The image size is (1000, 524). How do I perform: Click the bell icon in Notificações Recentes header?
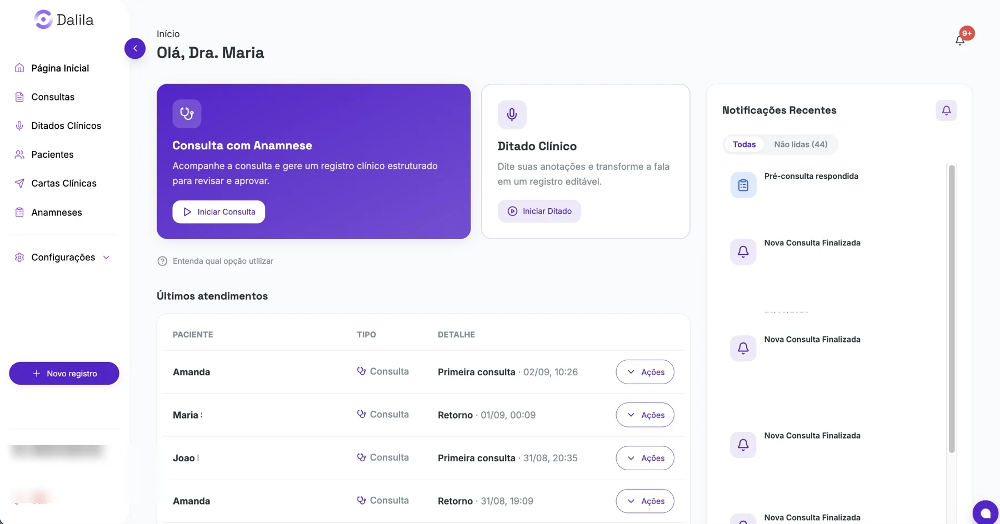click(946, 110)
